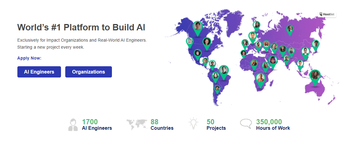Click the AI Engineers apply button

39,72
